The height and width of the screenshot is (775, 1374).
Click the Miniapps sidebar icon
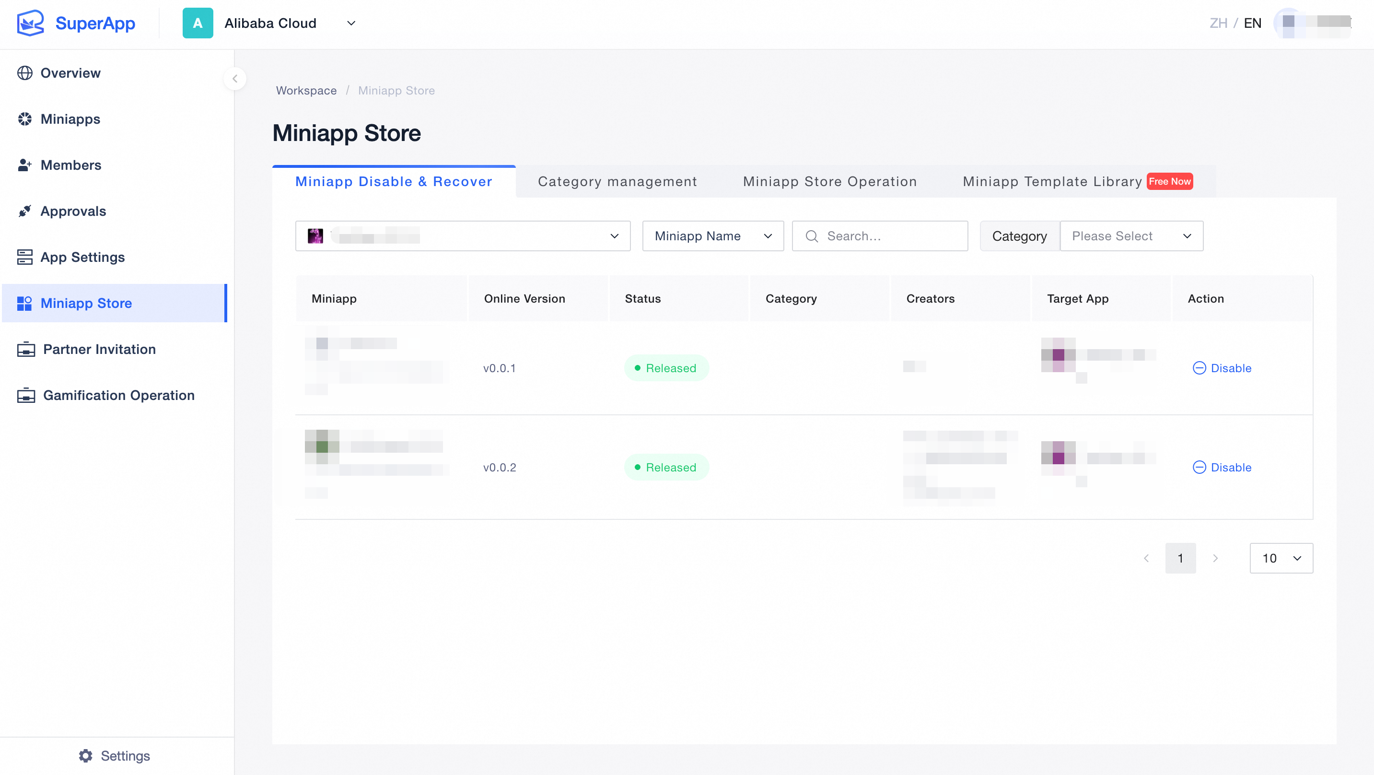click(24, 119)
